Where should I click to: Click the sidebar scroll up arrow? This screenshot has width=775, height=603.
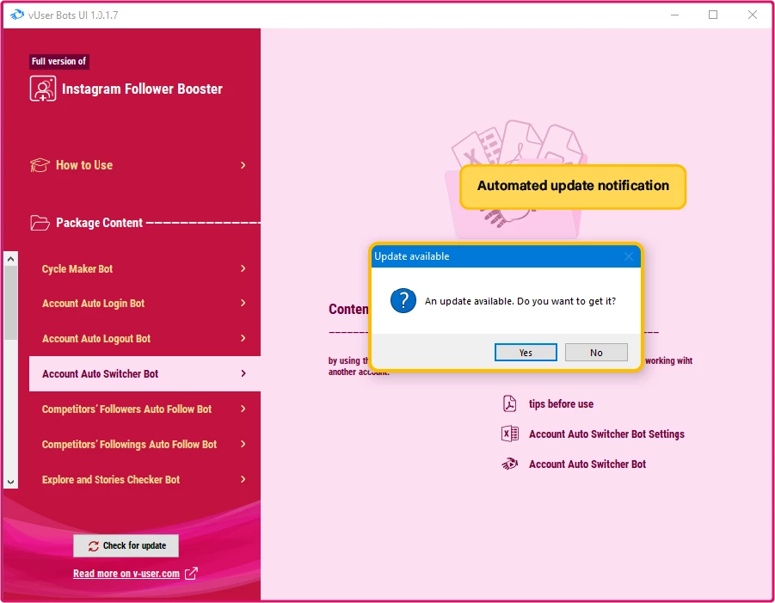11,259
